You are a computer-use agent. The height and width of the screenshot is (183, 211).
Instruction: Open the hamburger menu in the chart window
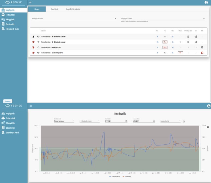(31, 106)
